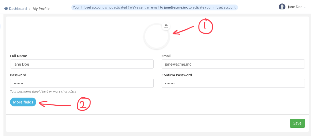This screenshot has height=136, width=311.
Task: Click the empty profile picture circle
Action: [157, 37]
